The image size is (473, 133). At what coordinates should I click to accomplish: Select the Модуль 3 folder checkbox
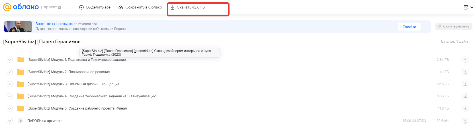coord(10,84)
